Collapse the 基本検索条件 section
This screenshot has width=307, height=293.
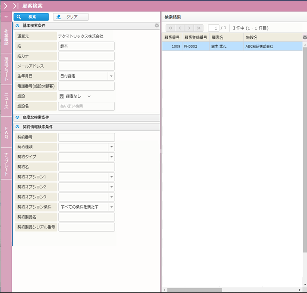point(18,25)
